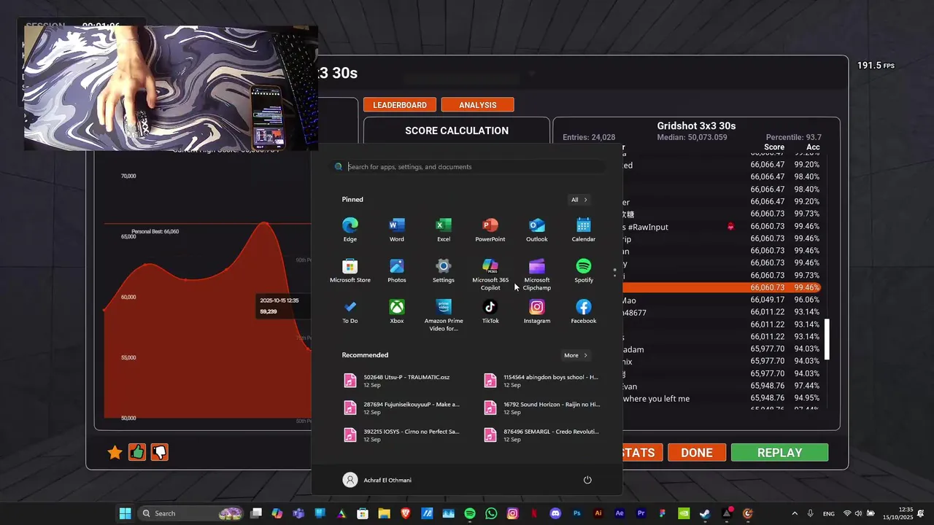Image resolution: width=934 pixels, height=525 pixels.
Task: Open the pinned Instagram app
Action: point(537,311)
